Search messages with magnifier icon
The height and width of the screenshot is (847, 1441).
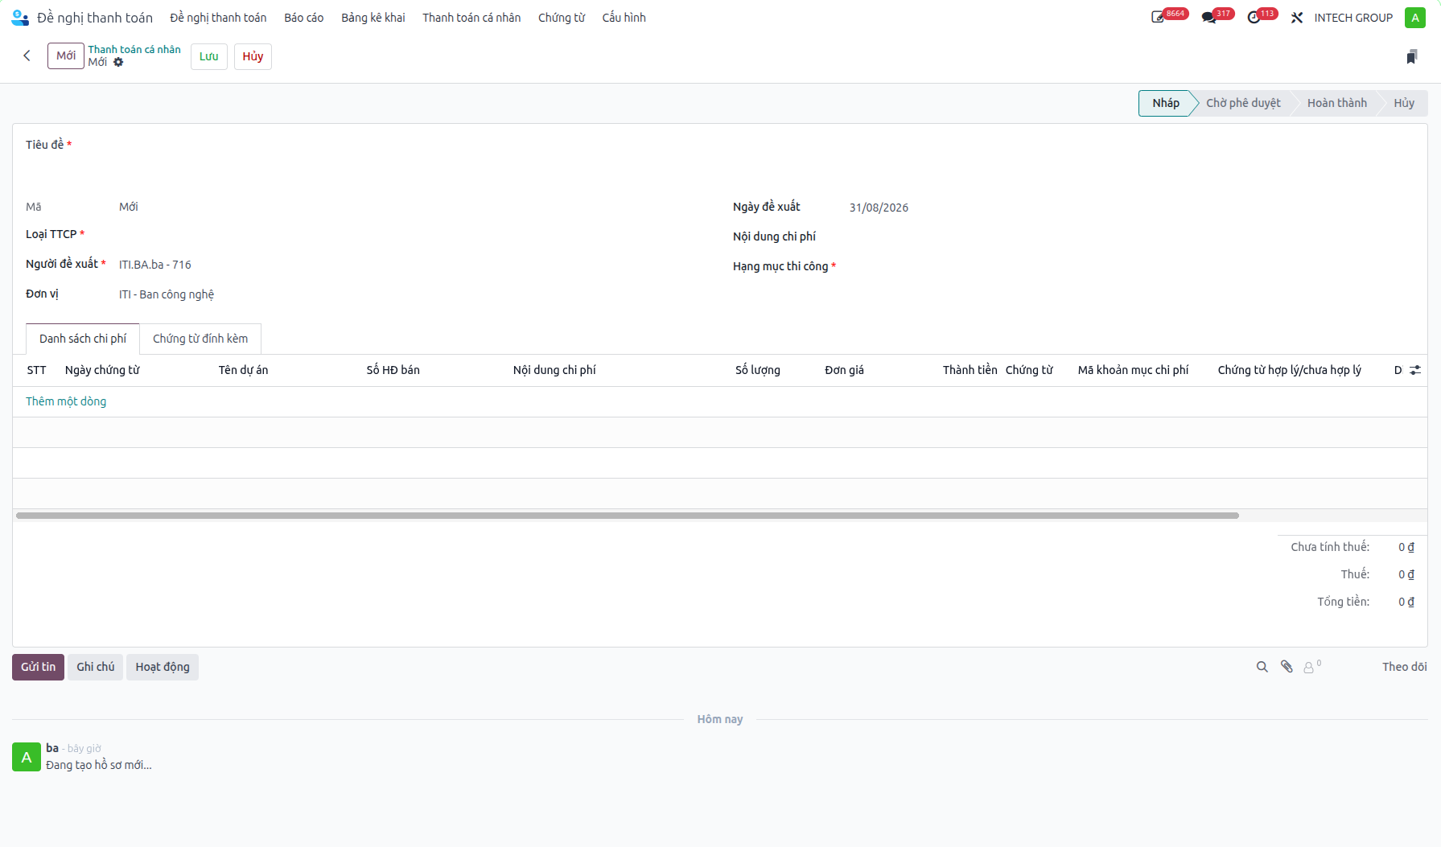click(x=1262, y=667)
